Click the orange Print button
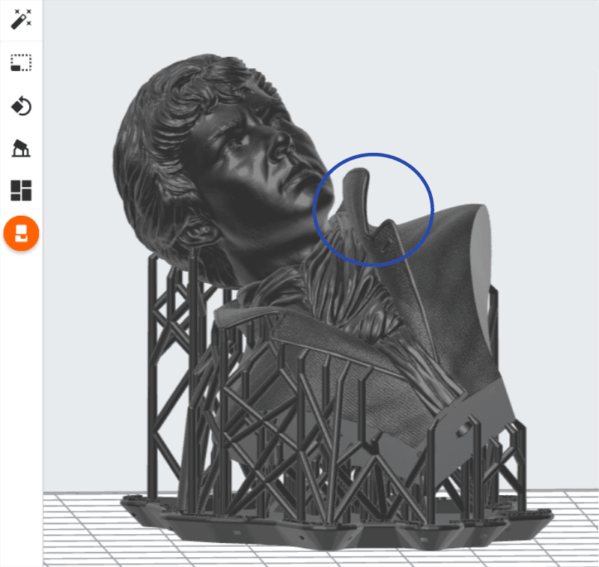This screenshot has width=599, height=567. tap(22, 233)
